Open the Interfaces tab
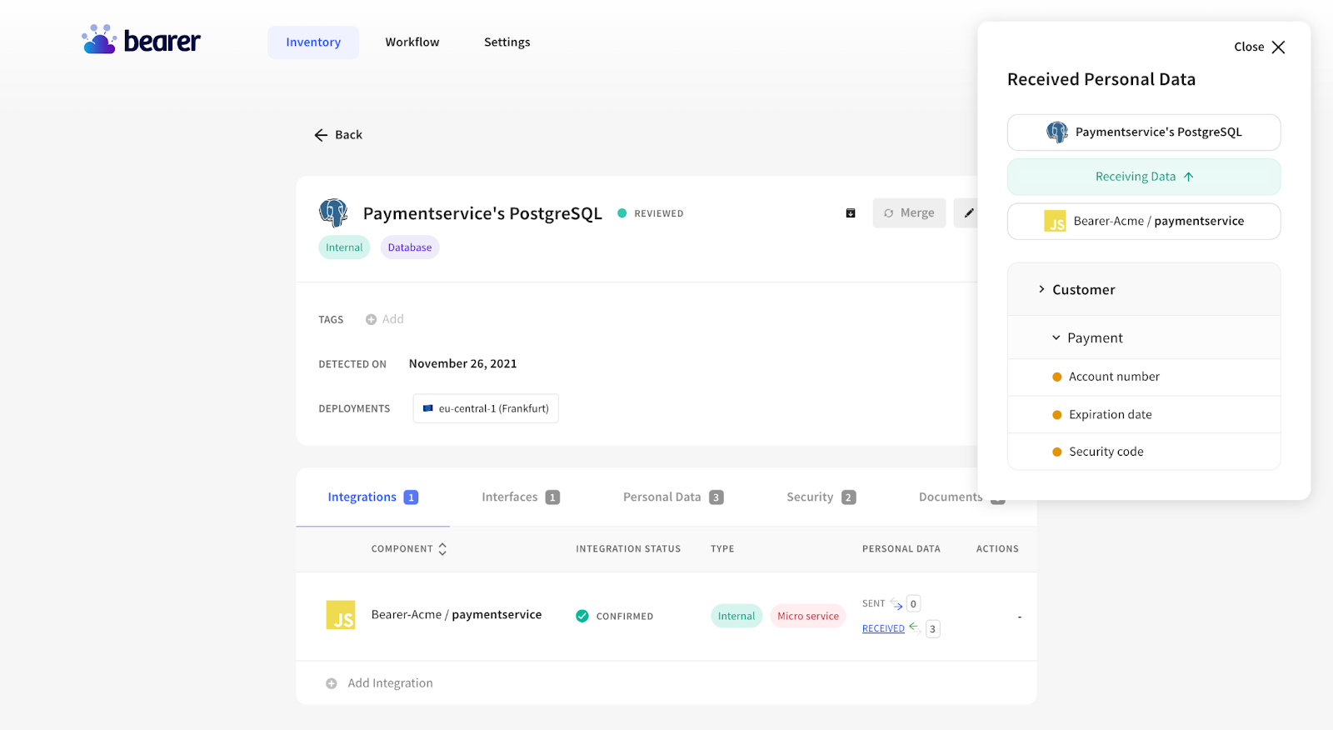The height and width of the screenshot is (730, 1333). 521,497
